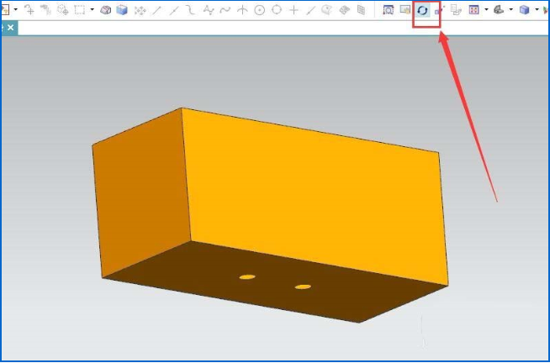Close the tab with the X button
The image size is (550, 363).
point(11,28)
